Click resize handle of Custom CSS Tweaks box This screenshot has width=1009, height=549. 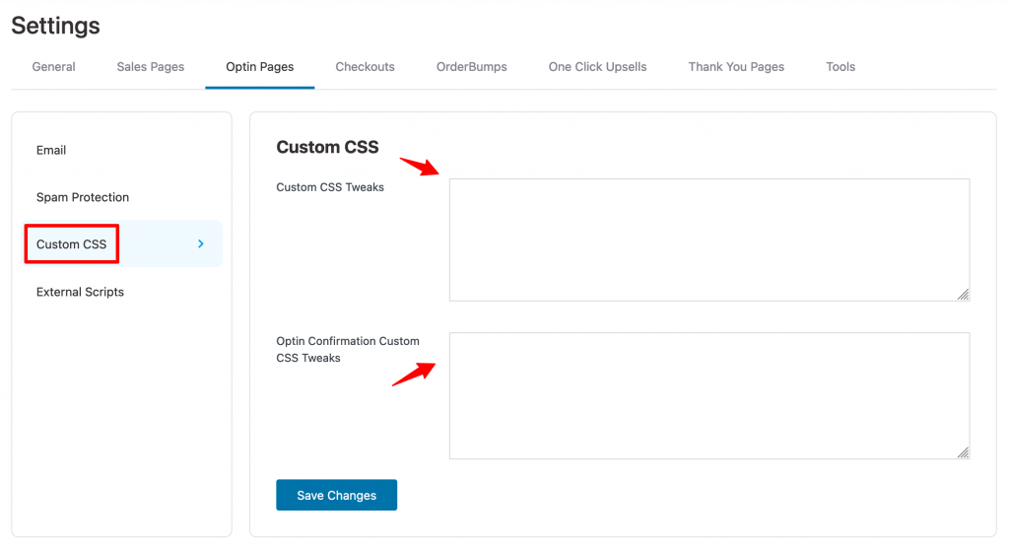[963, 294]
